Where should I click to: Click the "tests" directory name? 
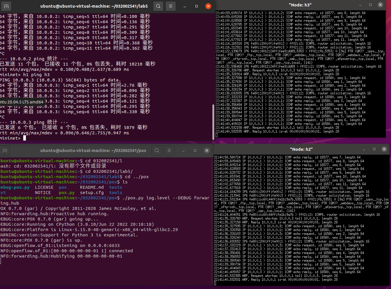coord(116,187)
